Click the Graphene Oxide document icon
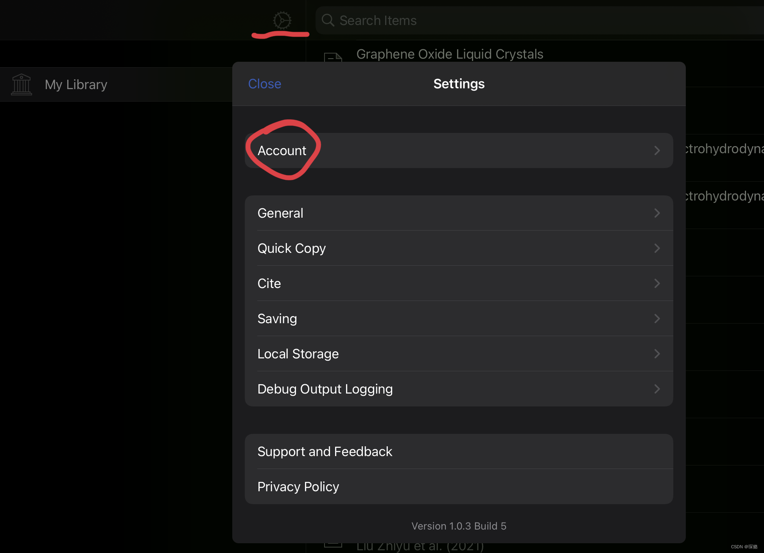The image size is (764, 553). tap(333, 57)
